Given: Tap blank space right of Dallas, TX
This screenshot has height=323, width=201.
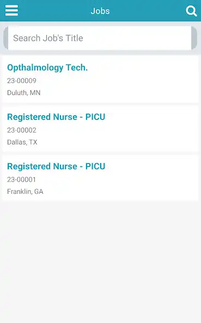Looking at the screenshot, I should pyautogui.click(x=117, y=142).
